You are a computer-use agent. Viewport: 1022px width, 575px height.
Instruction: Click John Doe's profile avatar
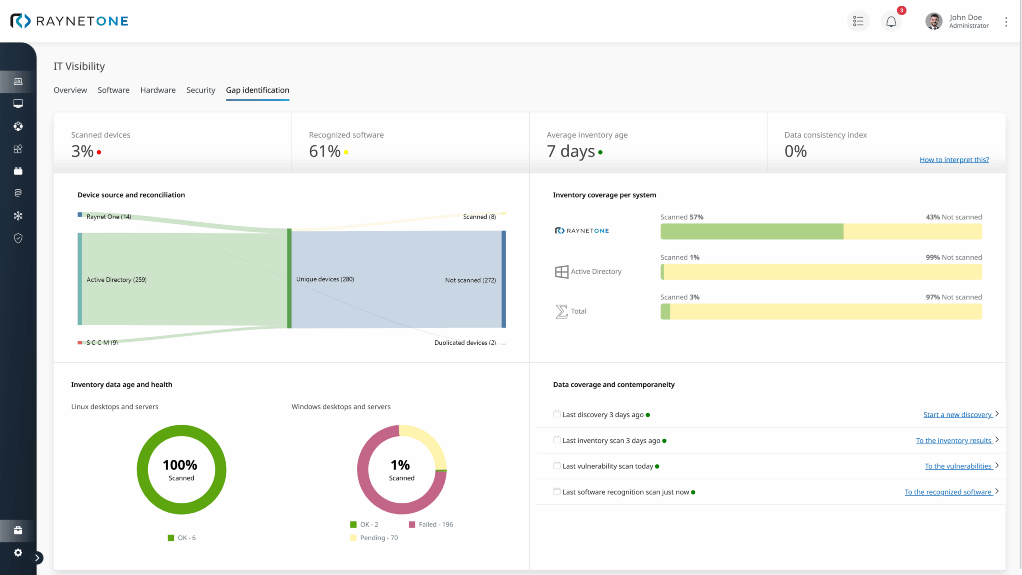pos(933,21)
